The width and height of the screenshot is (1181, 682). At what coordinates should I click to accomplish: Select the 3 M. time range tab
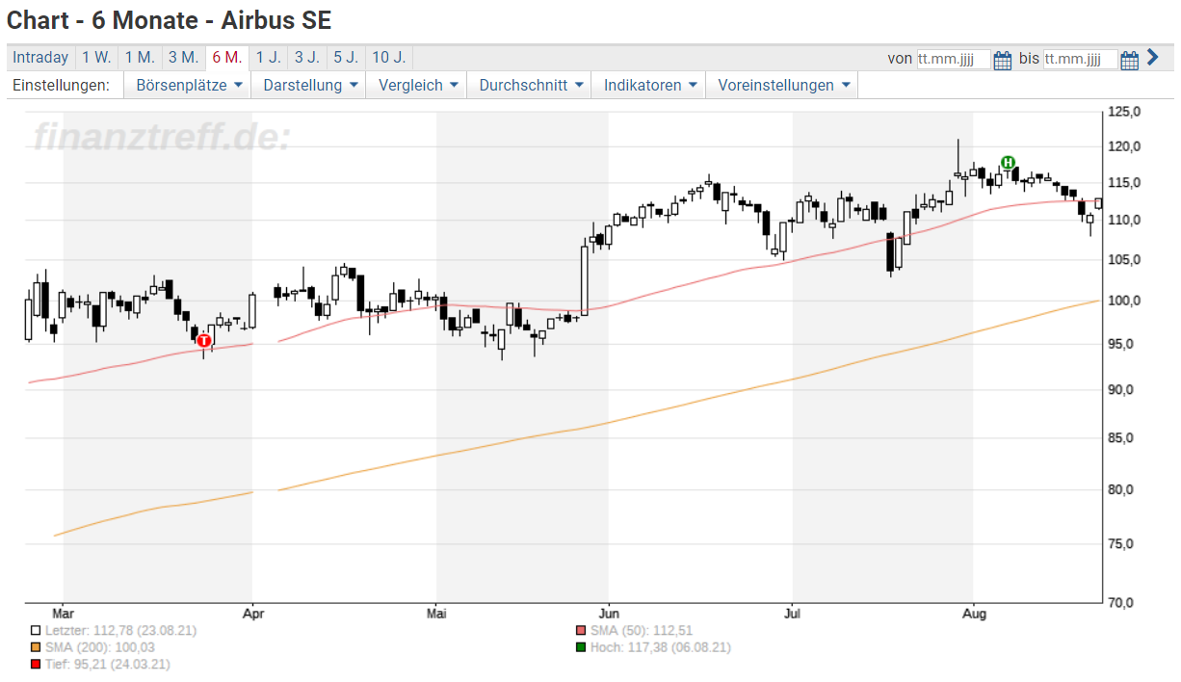click(184, 58)
